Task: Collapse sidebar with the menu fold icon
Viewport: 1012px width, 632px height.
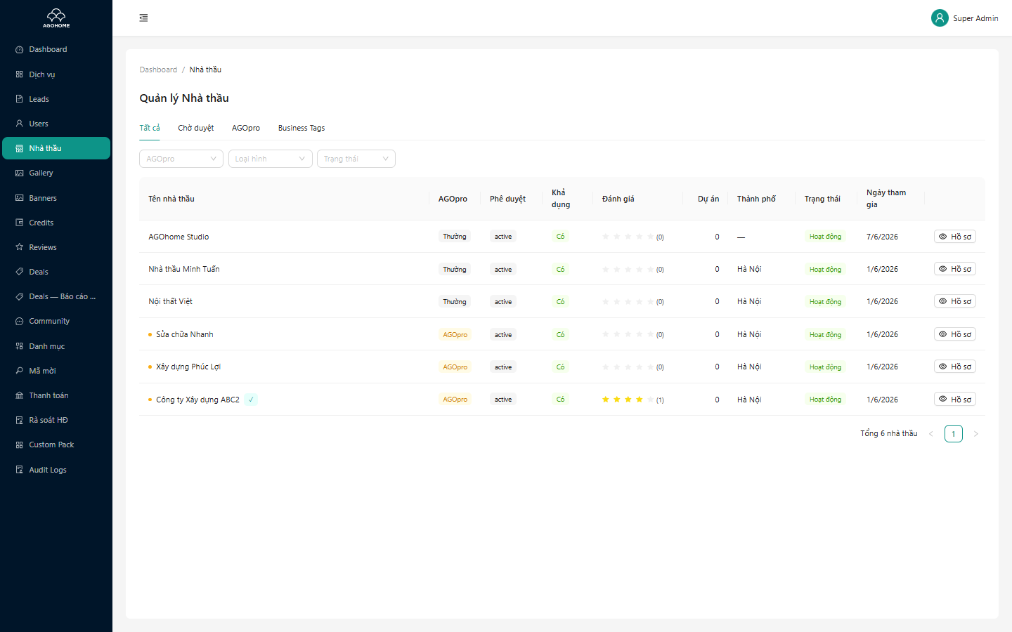Action: coord(143,18)
